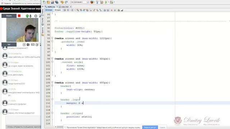This screenshot has height=129, width=230.
Task: Toggle Rectangular Selection icon
Action: 90,10
